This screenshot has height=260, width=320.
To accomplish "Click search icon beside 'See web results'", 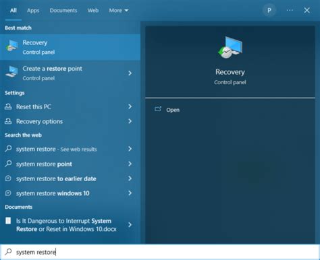I will [x=8, y=149].
